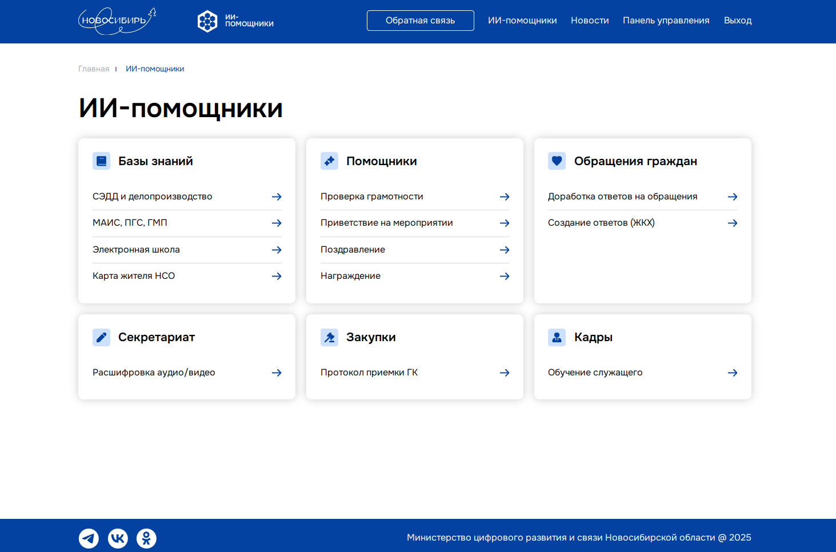The image size is (836, 552).
Task: Click the arrow for Приветствие на мероприятии
Action: coord(505,223)
